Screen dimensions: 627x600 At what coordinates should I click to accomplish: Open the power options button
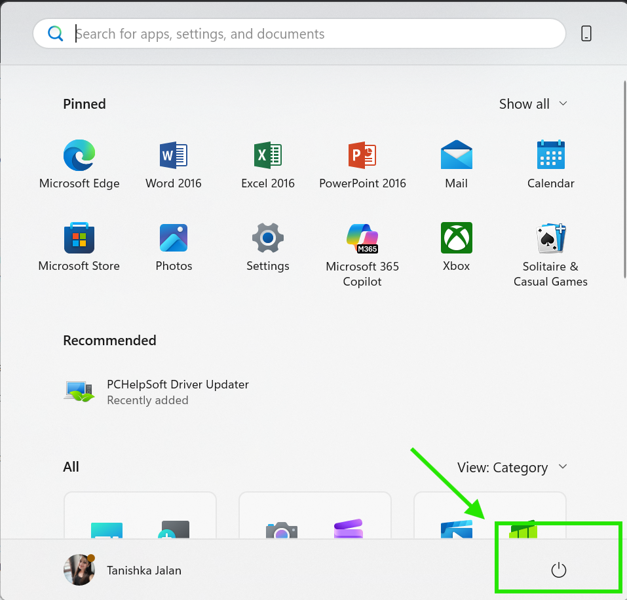click(x=559, y=570)
